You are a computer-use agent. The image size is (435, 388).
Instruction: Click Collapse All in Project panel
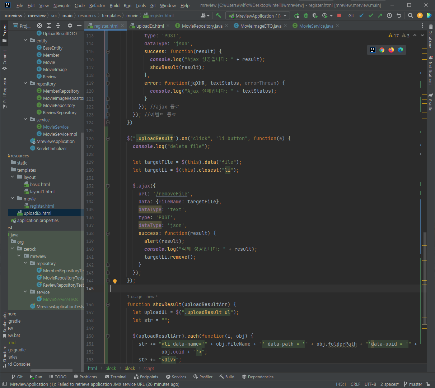point(58,26)
